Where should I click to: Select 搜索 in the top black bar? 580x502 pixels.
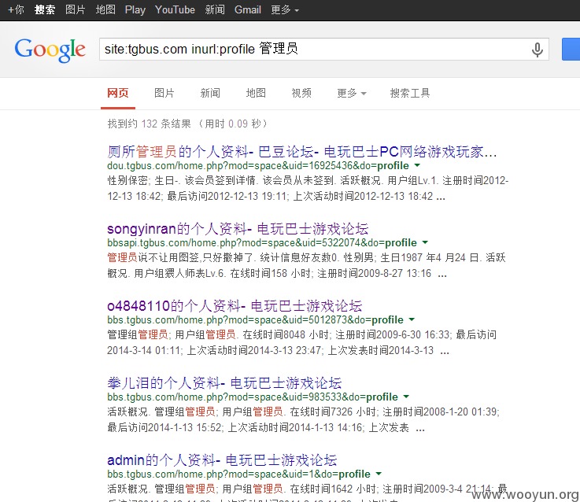45,9
